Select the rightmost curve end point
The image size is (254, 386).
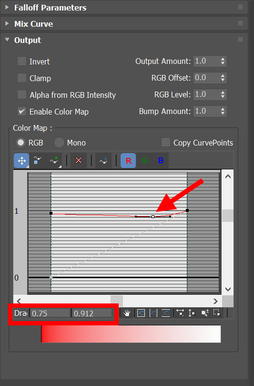click(187, 210)
